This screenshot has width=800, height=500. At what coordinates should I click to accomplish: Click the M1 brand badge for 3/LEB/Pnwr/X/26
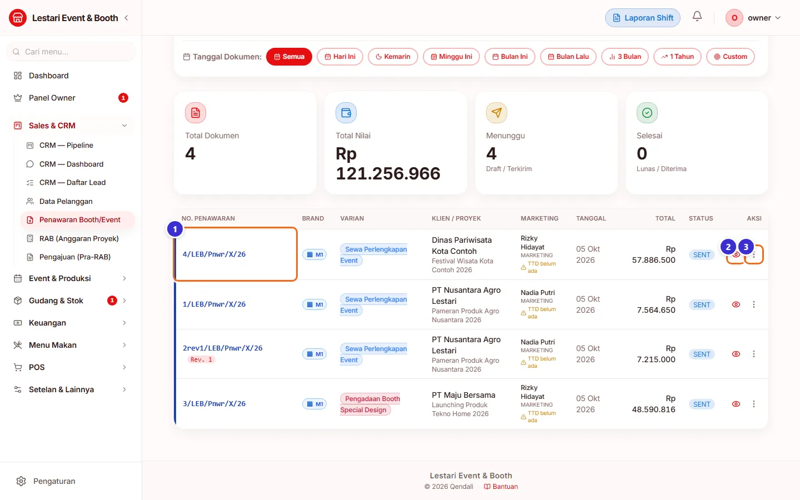pos(314,404)
